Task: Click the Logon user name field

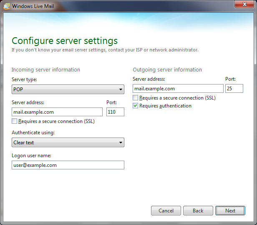Action: [x=68, y=165]
